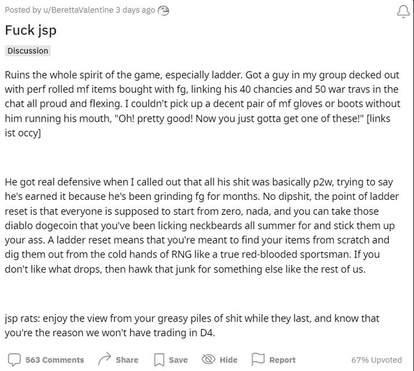Click the Save bookmark icon
The height and width of the screenshot is (371, 414).
[x=159, y=360]
